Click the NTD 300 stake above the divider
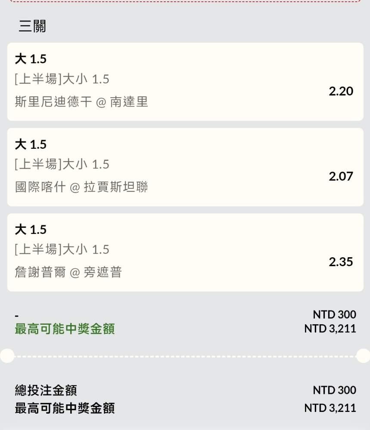This screenshot has width=370, height=430. click(334, 315)
